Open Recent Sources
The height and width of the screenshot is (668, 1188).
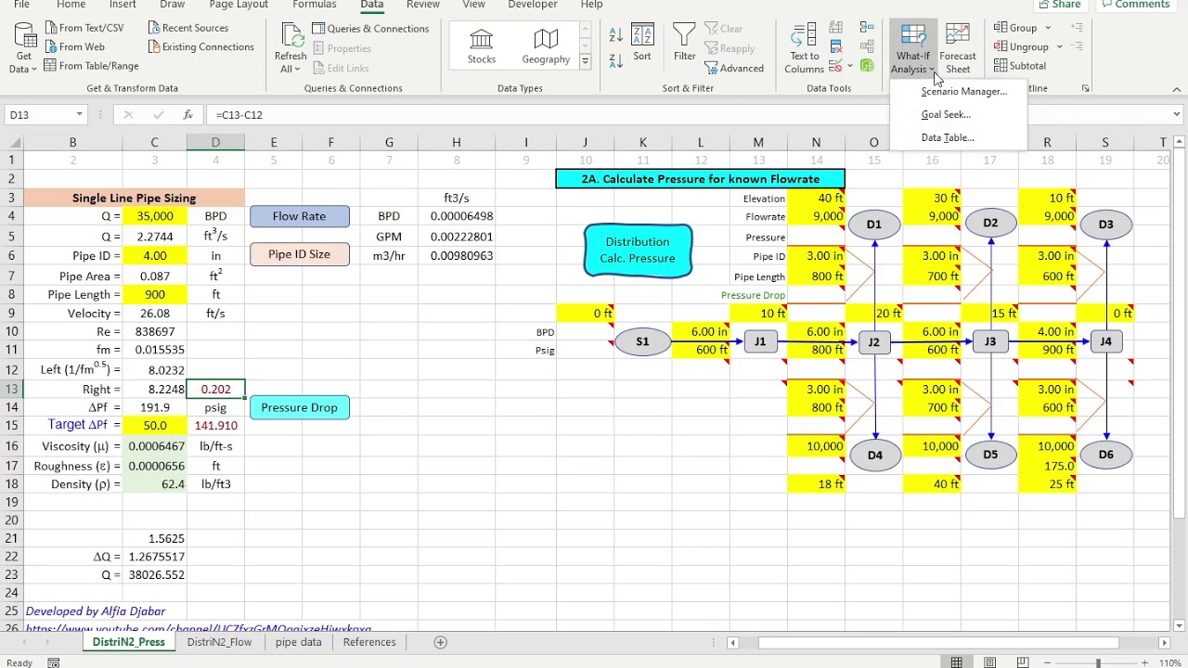(188, 28)
